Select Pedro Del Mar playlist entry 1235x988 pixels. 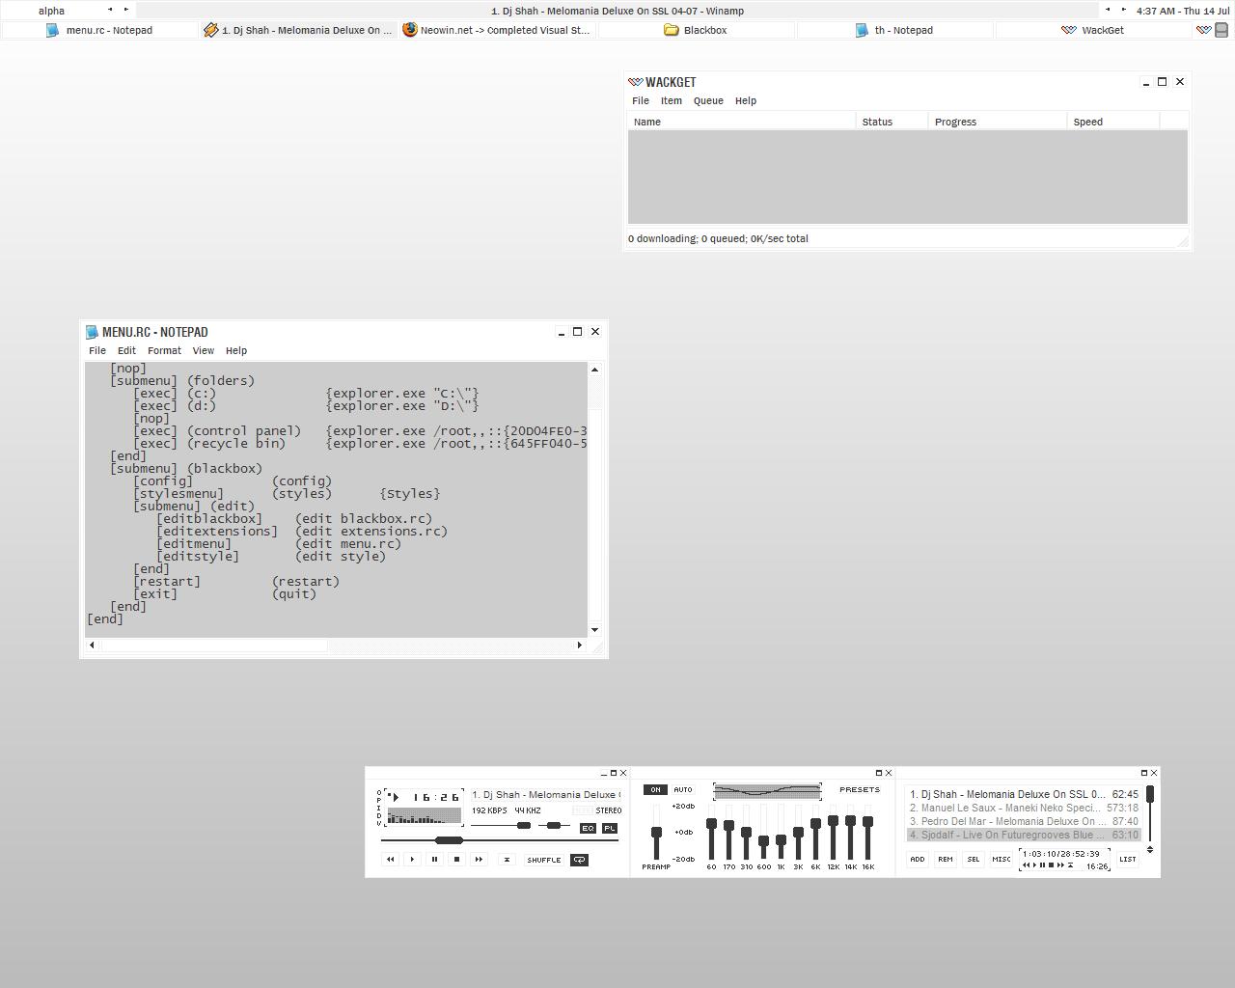1024,821
